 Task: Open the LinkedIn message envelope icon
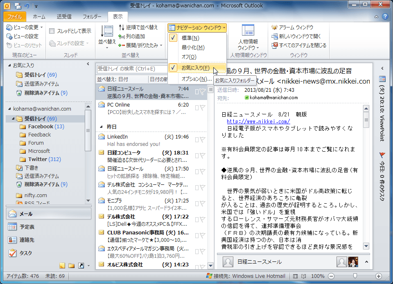pyautogui.click(x=102, y=137)
